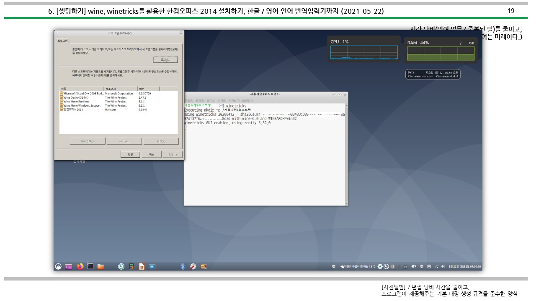Select the 프로그램 tab in Add/Remove dialog
Viewport: 536px width, 301px height.
click(x=62, y=41)
